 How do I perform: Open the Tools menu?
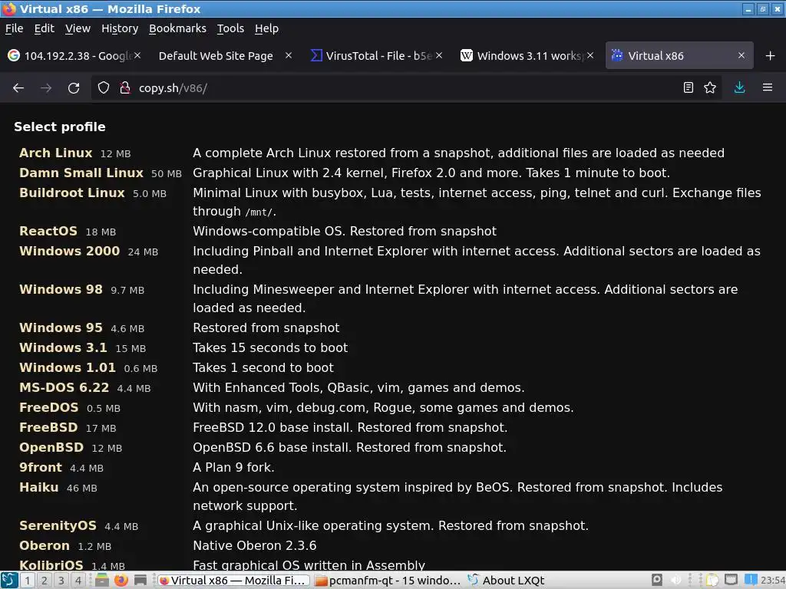230,28
